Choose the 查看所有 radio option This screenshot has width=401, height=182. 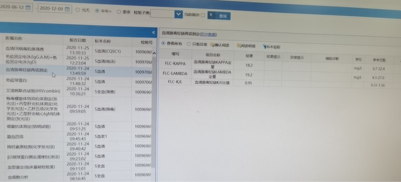pyautogui.click(x=163, y=43)
